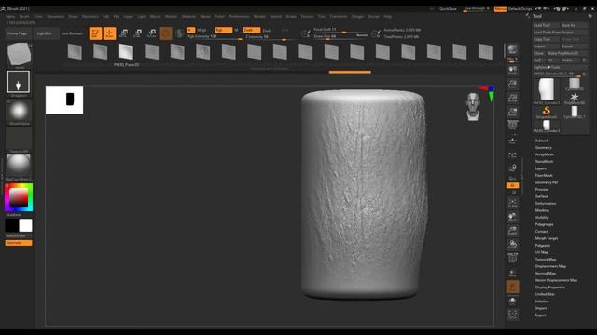Select the top-shelf Rotate gizmo mode

point(151,33)
